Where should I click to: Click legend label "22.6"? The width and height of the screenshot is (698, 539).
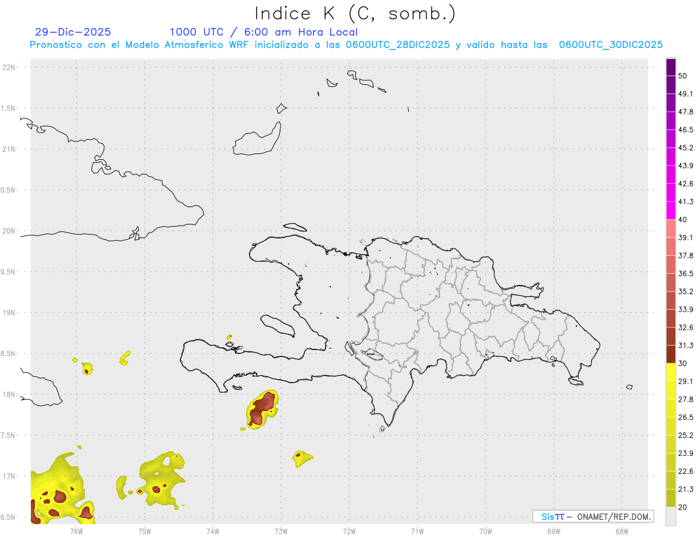coord(686,471)
